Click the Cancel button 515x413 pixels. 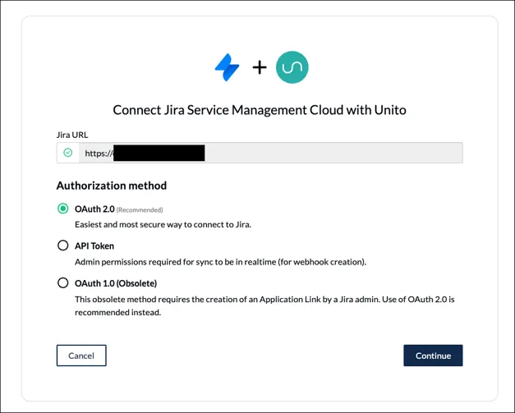pos(81,356)
